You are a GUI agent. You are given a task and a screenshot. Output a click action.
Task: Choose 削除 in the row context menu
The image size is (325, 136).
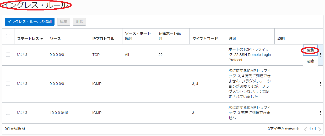tap(310, 61)
